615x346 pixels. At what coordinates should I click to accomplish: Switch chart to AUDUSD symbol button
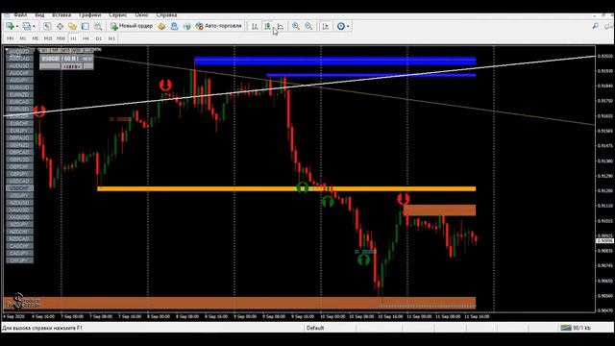pos(19,66)
